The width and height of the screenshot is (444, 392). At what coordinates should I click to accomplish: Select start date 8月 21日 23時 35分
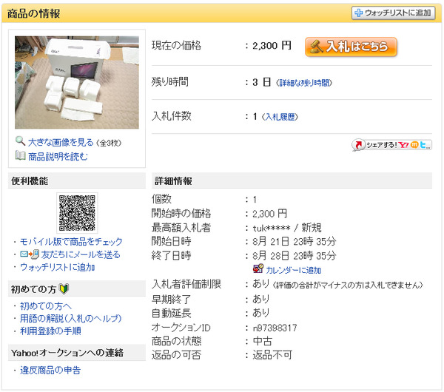pyautogui.click(x=295, y=242)
